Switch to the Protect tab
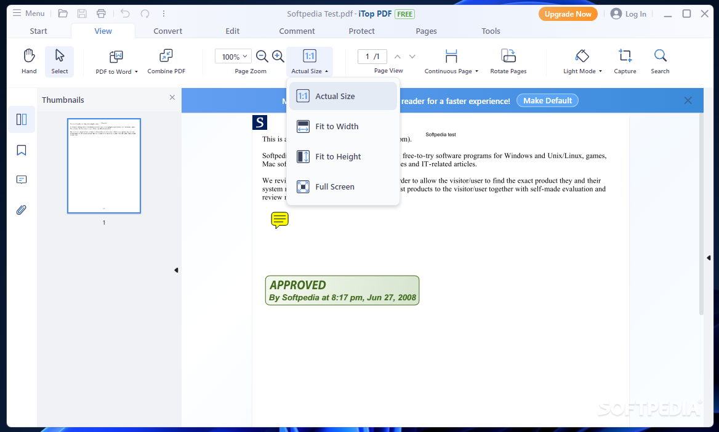719x432 pixels. click(361, 31)
